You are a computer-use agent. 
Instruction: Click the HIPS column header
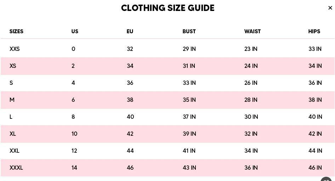[314, 31]
